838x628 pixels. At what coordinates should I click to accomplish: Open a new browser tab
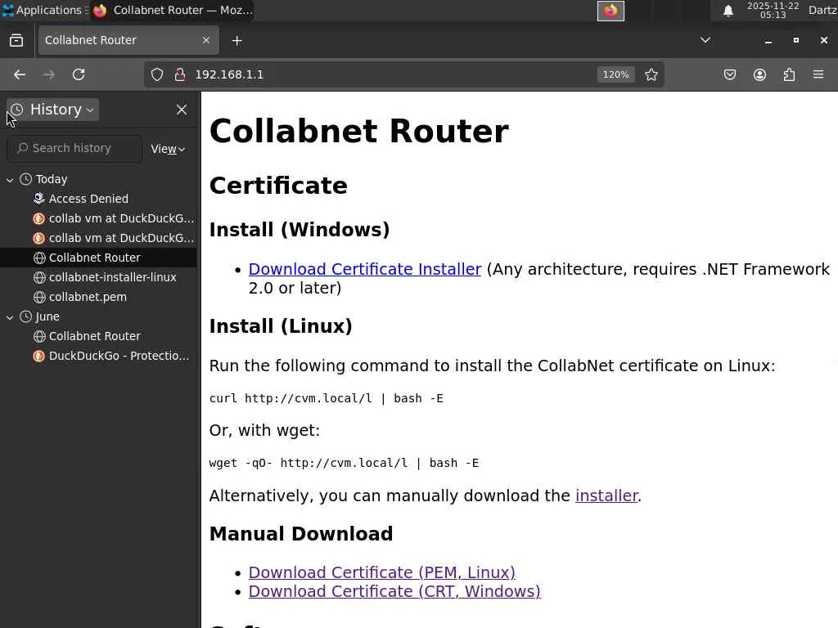237,41
